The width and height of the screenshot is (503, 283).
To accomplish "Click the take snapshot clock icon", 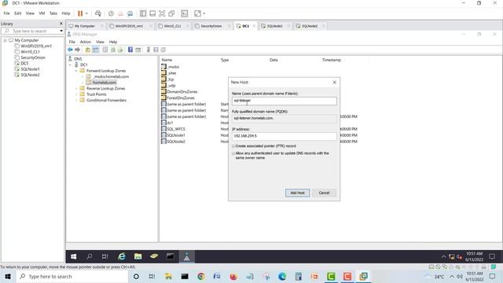I will click(x=111, y=13).
